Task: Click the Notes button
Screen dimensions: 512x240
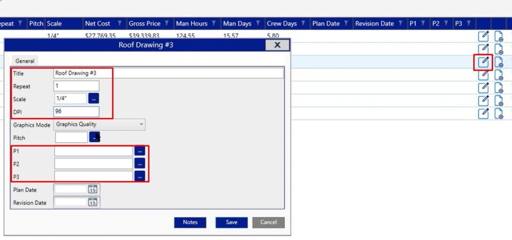Action: coord(190,222)
